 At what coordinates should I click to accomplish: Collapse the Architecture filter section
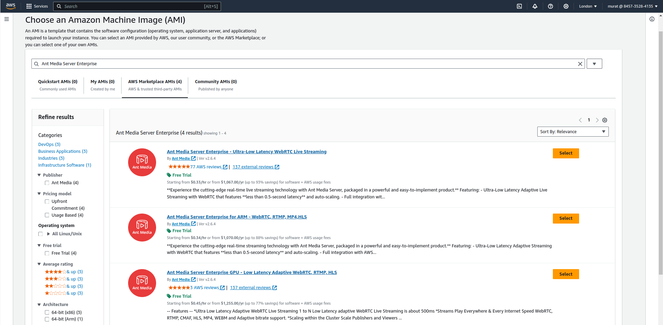39,304
